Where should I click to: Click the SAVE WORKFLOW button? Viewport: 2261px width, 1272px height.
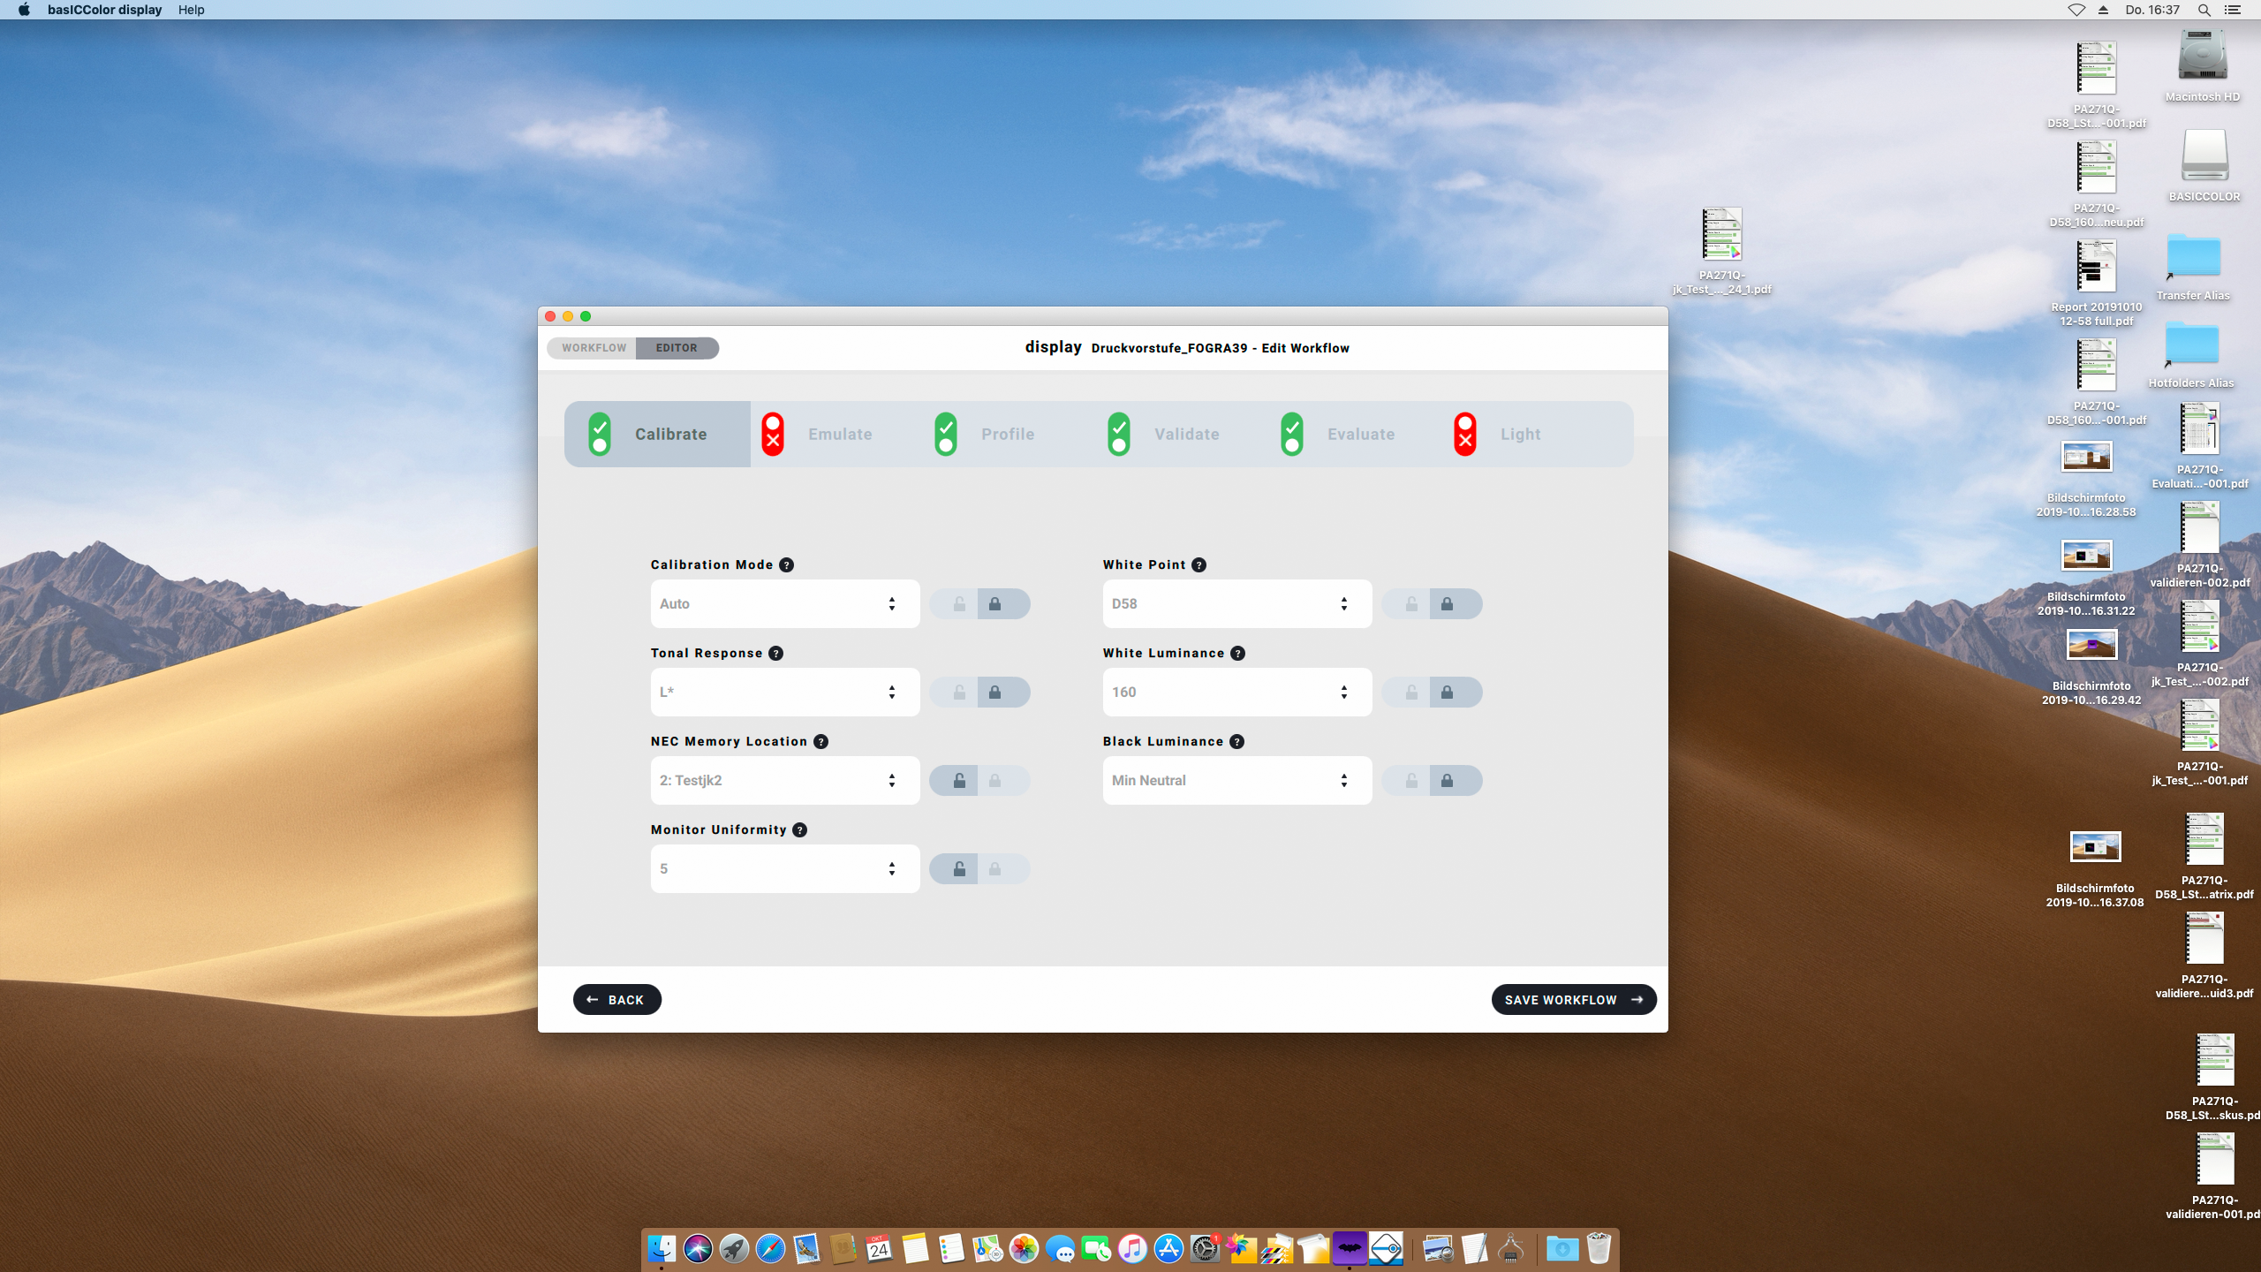coord(1573,1000)
